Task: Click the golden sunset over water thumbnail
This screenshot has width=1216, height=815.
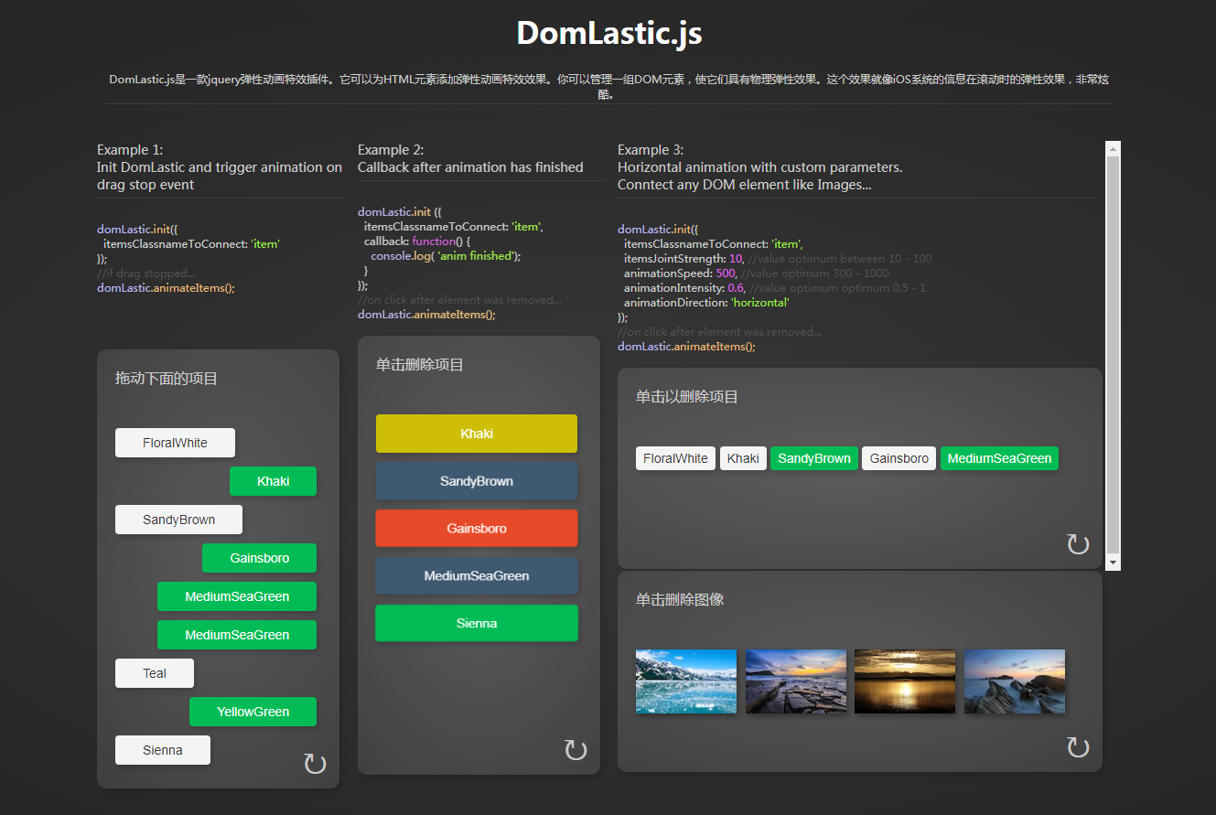Action: [x=905, y=681]
